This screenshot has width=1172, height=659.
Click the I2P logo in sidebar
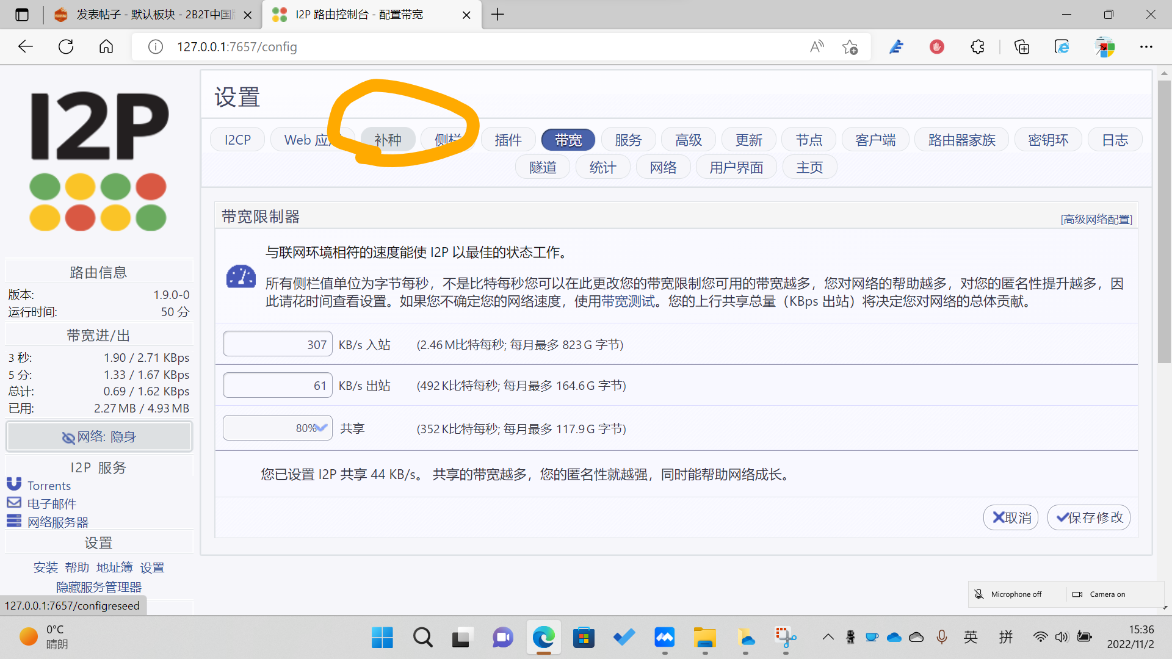tap(98, 161)
